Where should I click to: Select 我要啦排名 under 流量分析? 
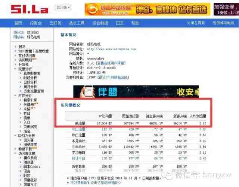tap(32, 73)
